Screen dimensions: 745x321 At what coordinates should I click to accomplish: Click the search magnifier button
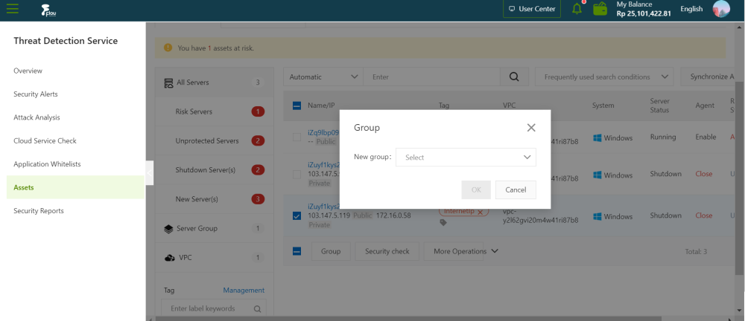point(514,77)
